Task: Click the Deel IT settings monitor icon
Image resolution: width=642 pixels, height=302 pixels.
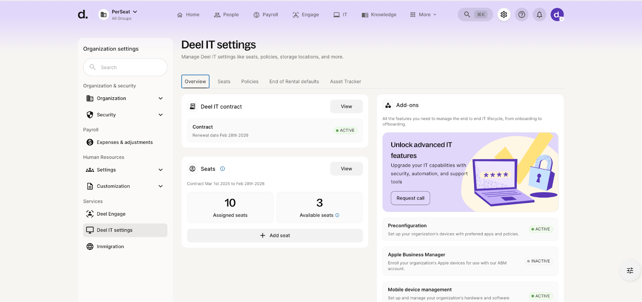Action: 90,230
